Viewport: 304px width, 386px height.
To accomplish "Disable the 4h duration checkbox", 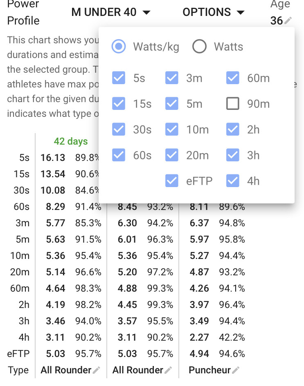I will click(232, 181).
